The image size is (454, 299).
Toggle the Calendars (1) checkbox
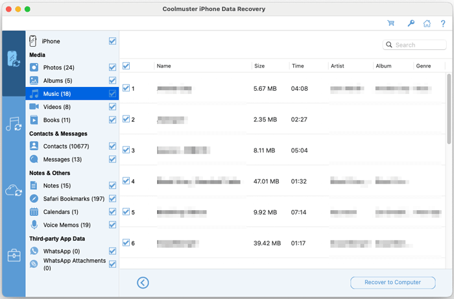[x=112, y=212]
